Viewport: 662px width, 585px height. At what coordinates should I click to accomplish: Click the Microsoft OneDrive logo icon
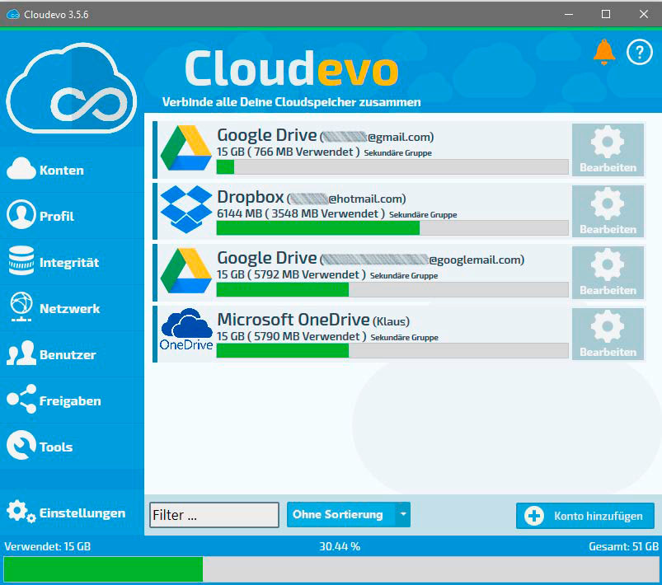(186, 330)
